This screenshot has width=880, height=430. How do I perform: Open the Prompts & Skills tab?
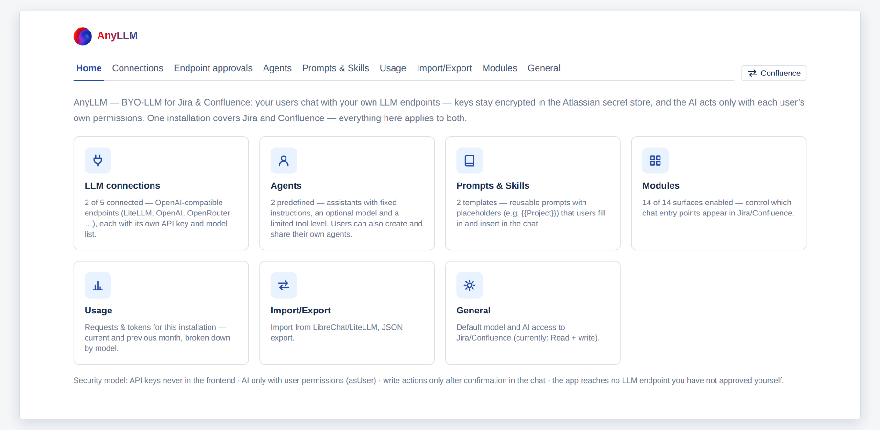point(336,68)
